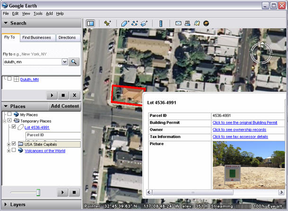Stop tour in the Places panel
The width and height of the screenshot is (288, 211).
point(74,192)
